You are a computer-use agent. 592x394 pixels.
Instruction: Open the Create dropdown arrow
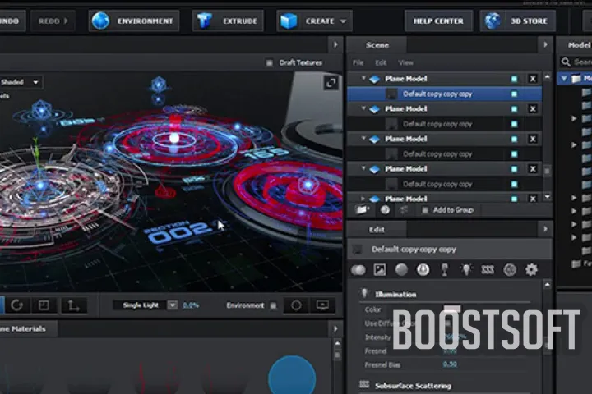[343, 21]
